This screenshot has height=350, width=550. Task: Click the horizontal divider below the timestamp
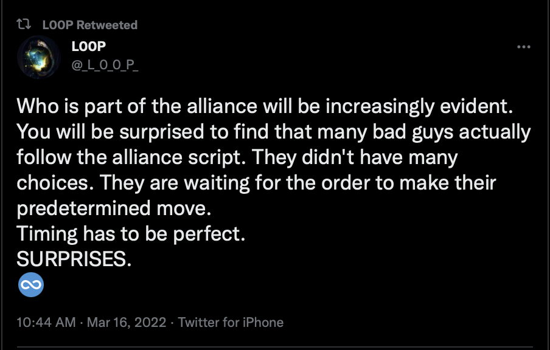(274, 348)
